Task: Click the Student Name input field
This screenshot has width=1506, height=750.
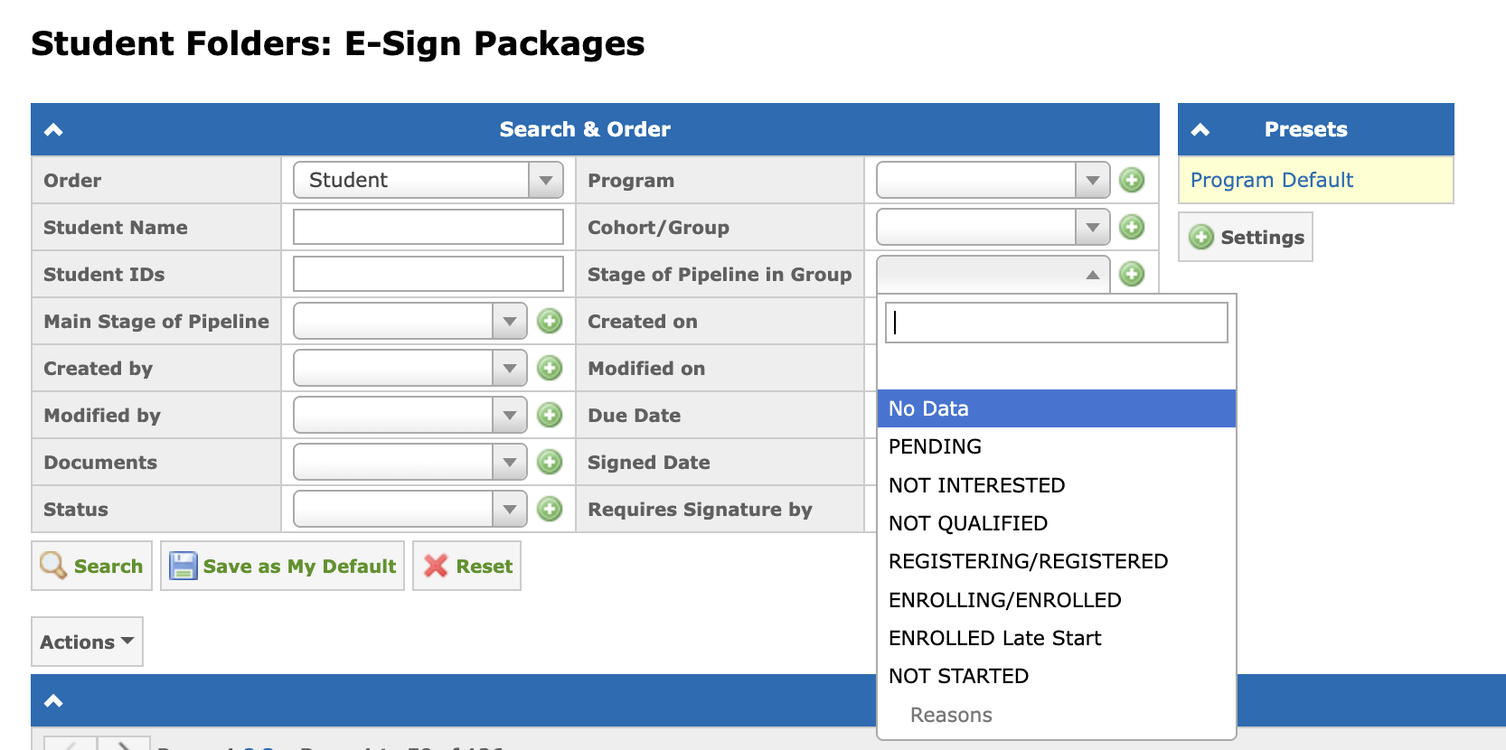Action: pos(428,227)
